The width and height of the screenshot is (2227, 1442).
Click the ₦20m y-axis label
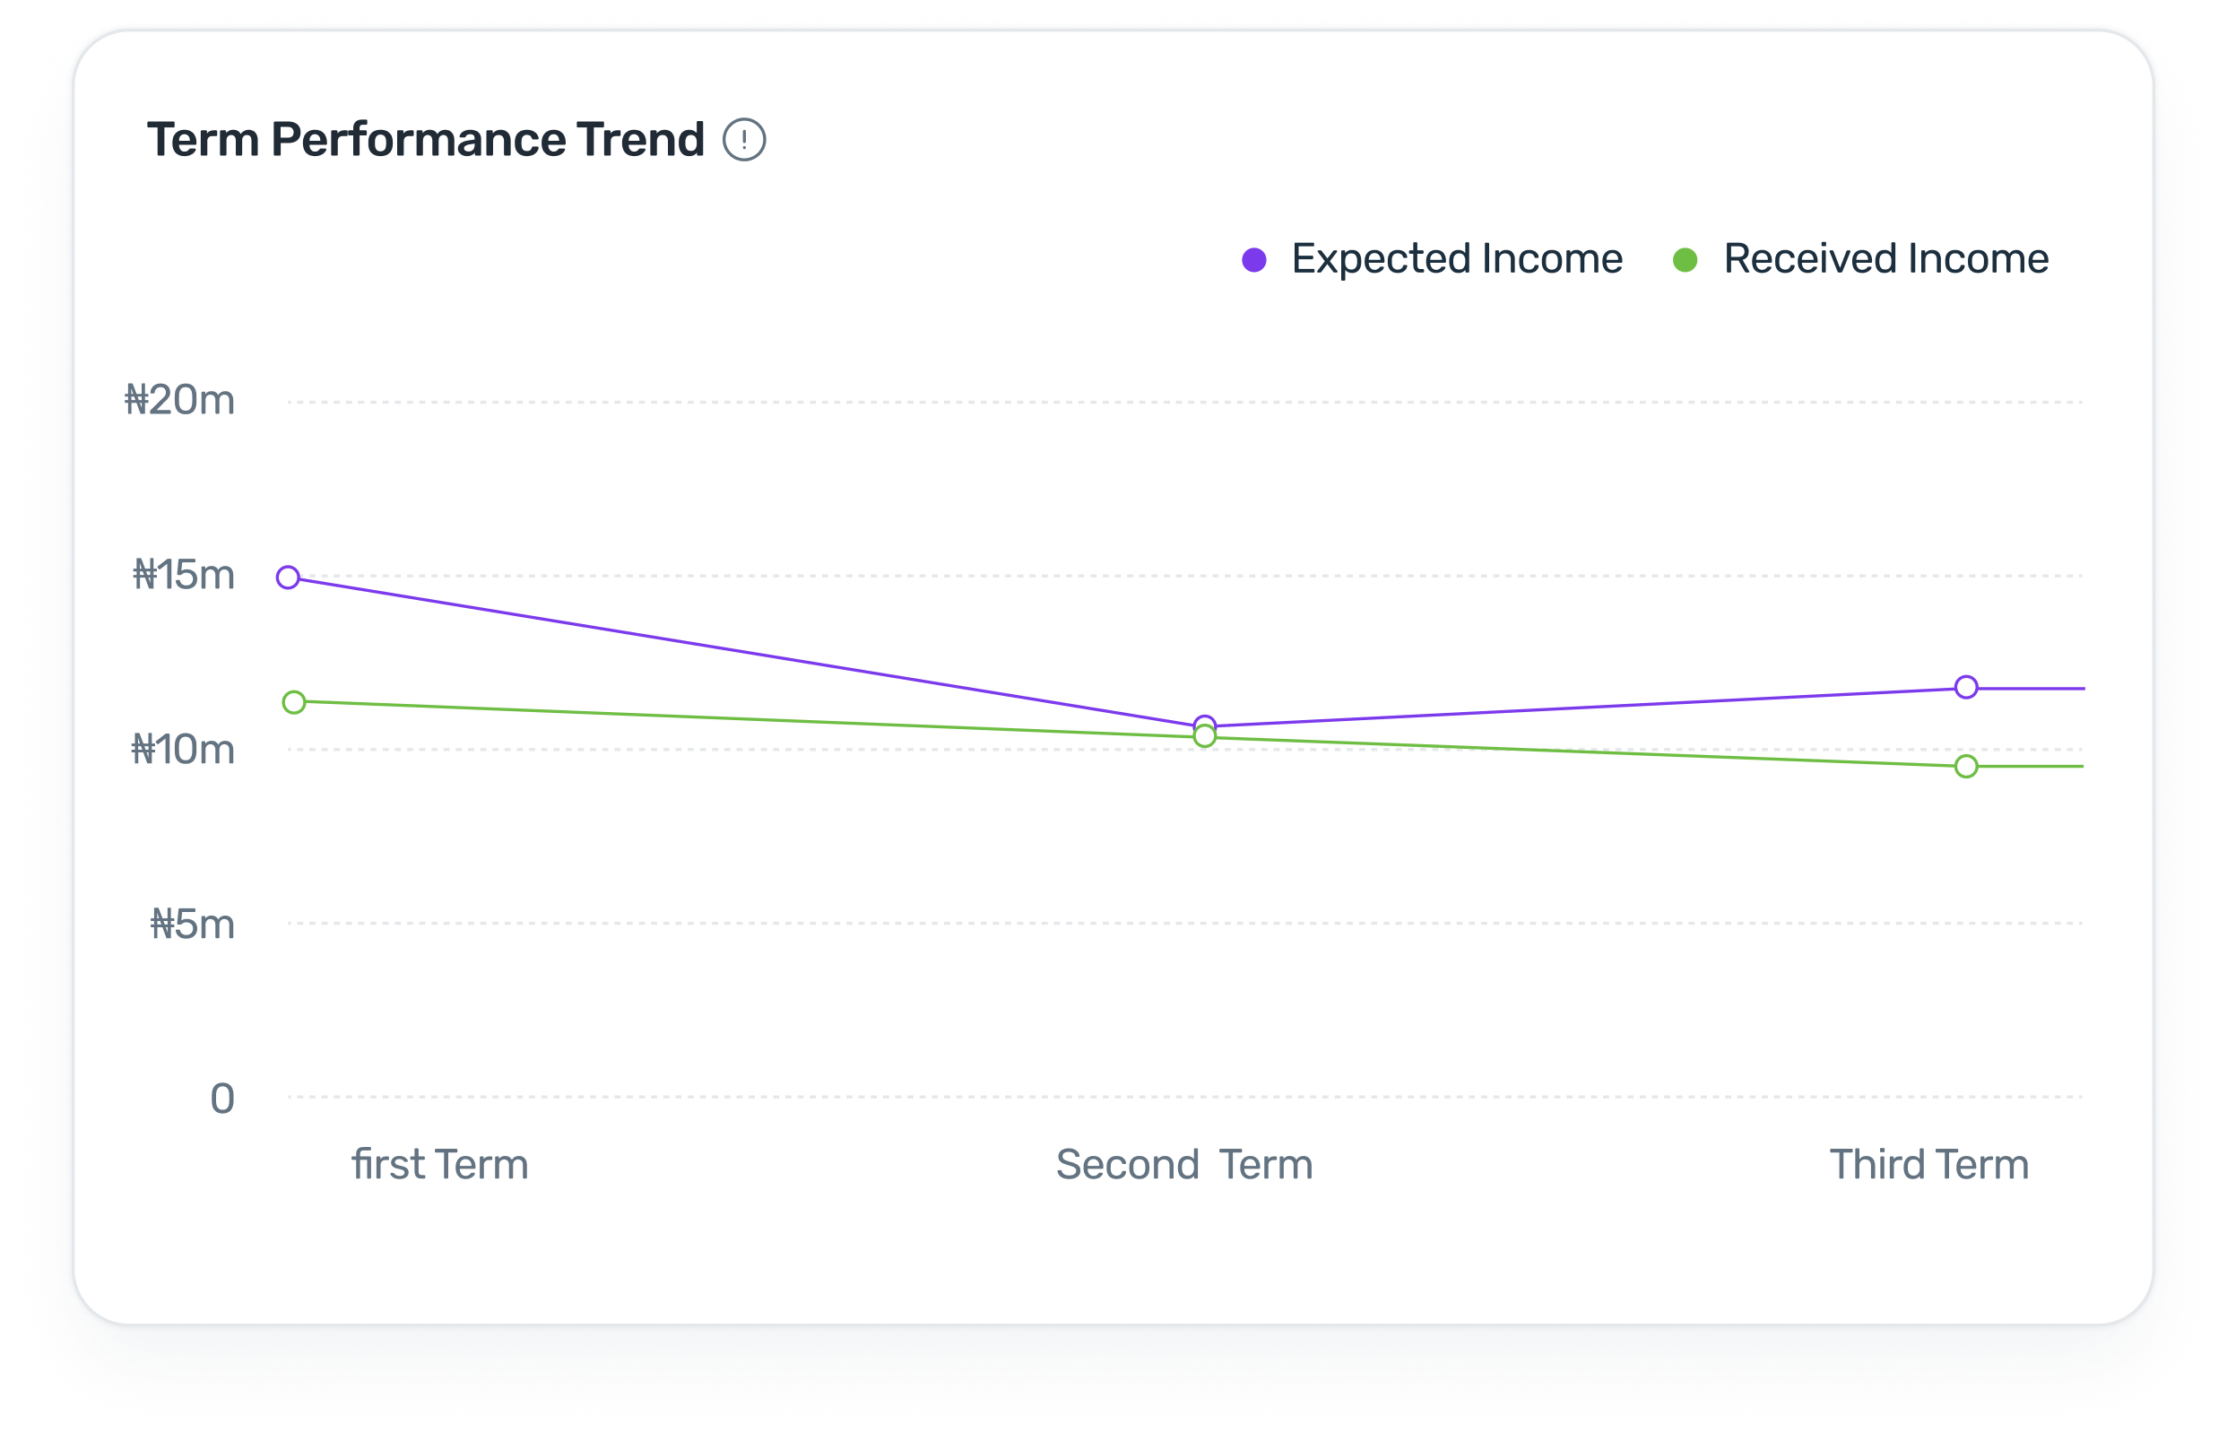[x=179, y=401]
